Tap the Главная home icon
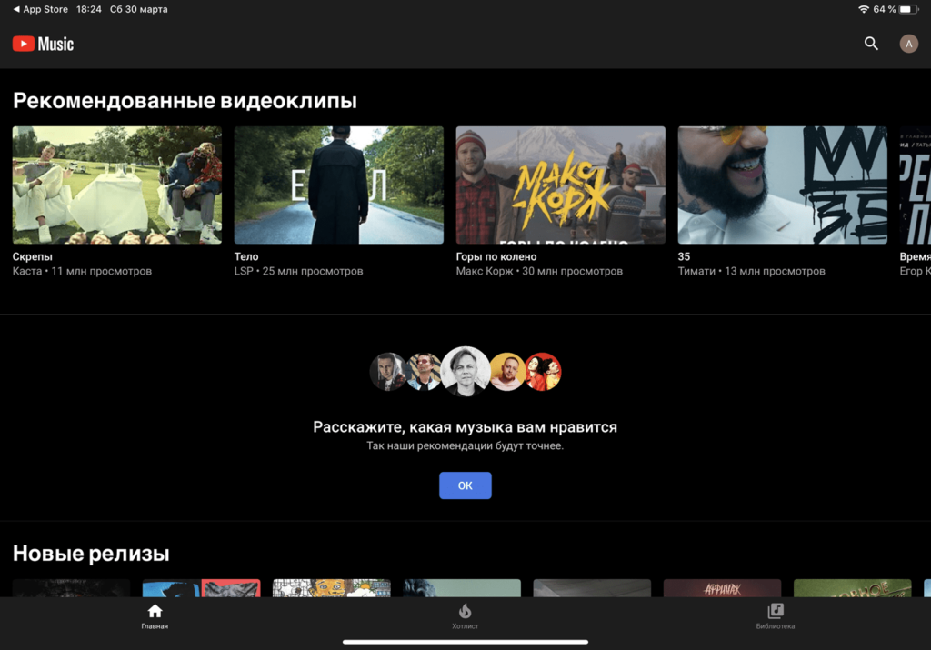The width and height of the screenshot is (931, 650). [155, 612]
